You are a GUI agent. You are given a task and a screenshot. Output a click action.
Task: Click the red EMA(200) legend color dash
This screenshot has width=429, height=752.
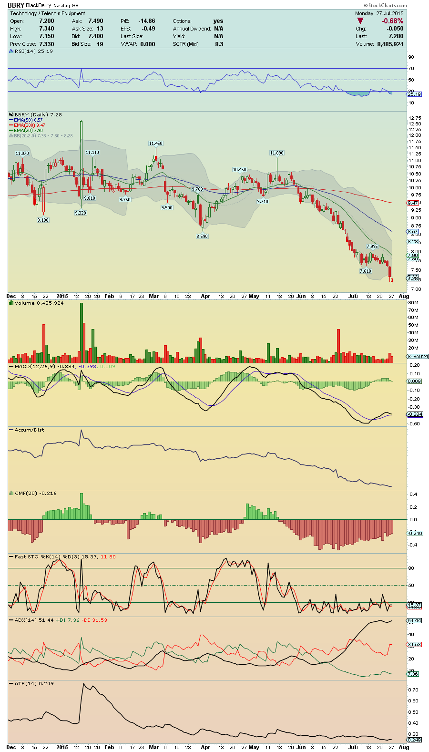[x=11, y=125]
